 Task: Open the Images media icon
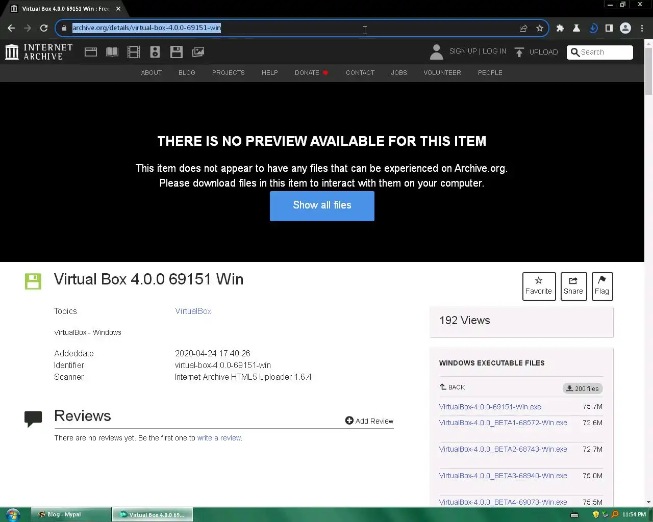tap(198, 52)
